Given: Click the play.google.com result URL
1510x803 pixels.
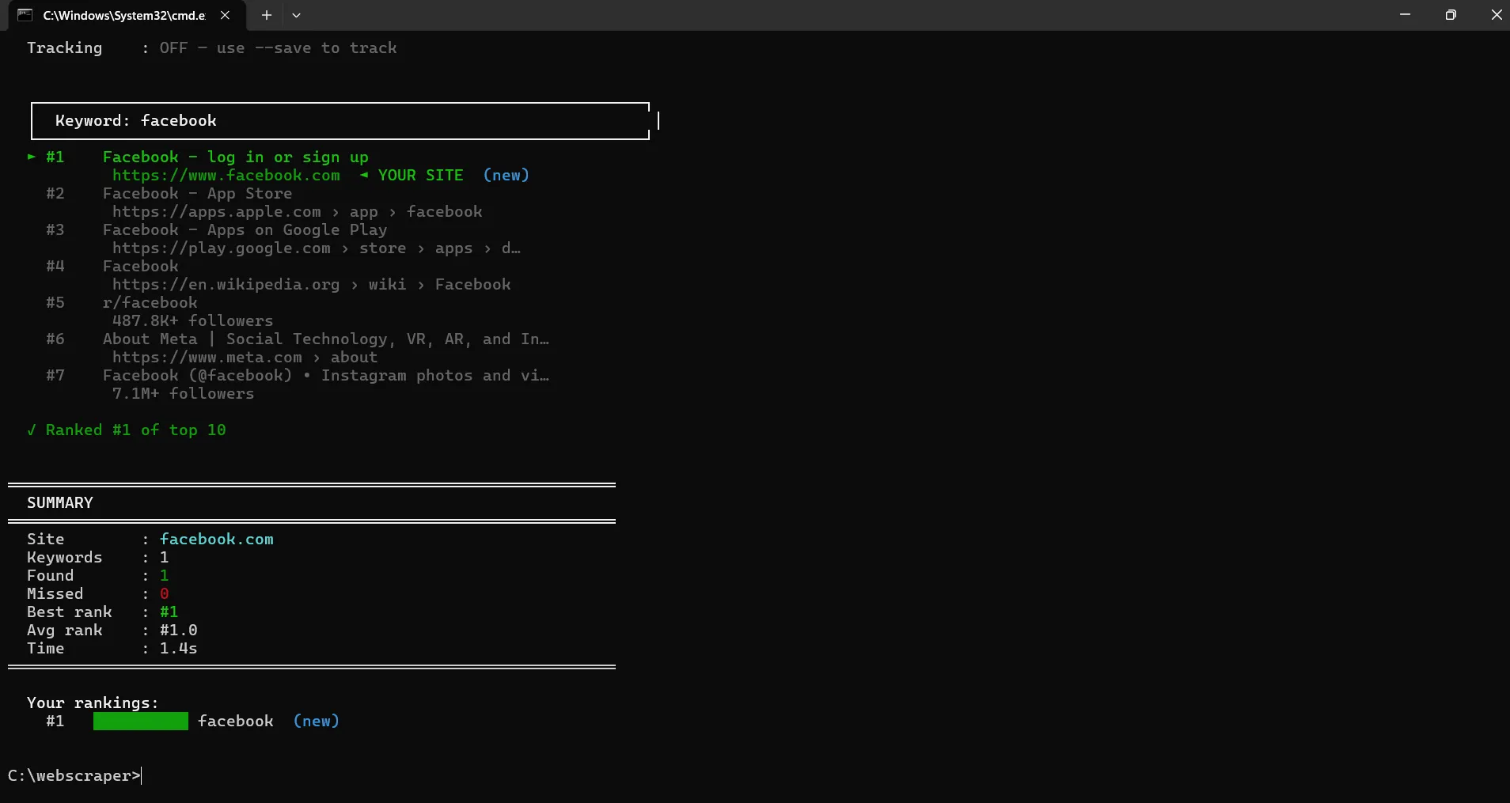Looking at the screenshot, I should coord(316,248).
